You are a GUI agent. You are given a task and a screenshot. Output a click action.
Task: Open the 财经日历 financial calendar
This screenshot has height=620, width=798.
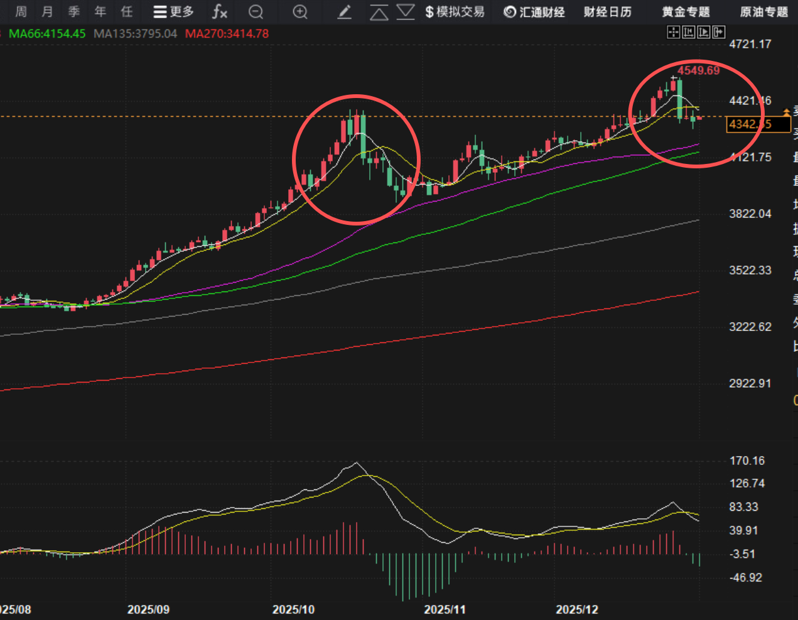coord(607,12)
